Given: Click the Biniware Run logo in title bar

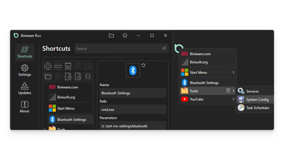Looking at the screenshot, I should pos(16,35).
